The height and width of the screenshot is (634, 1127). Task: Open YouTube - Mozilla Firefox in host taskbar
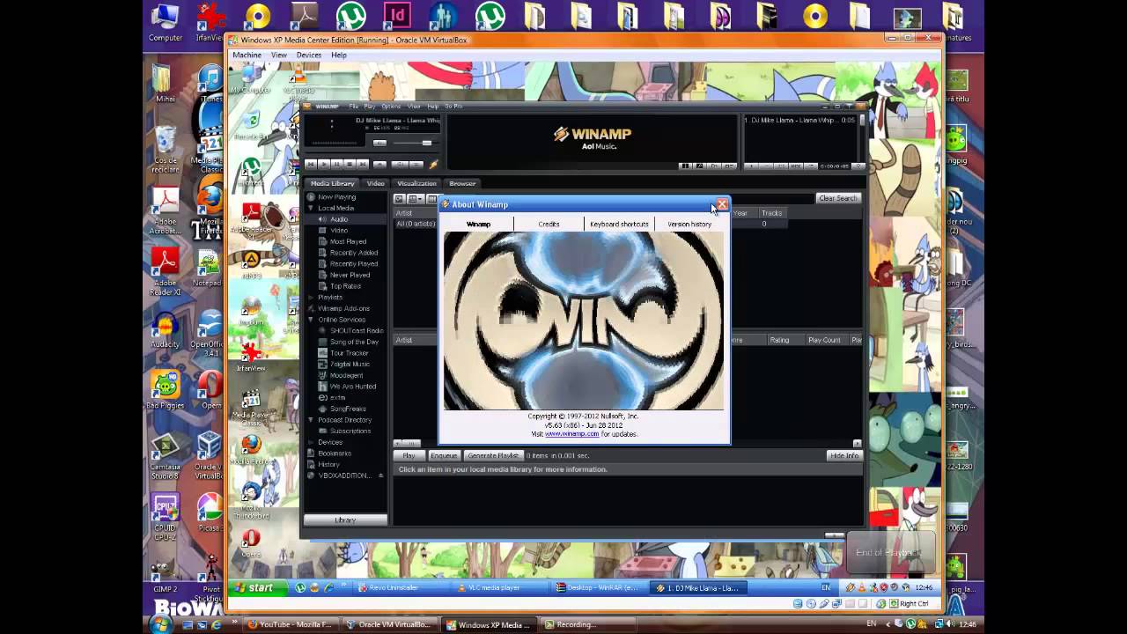(x=291, y=624)
